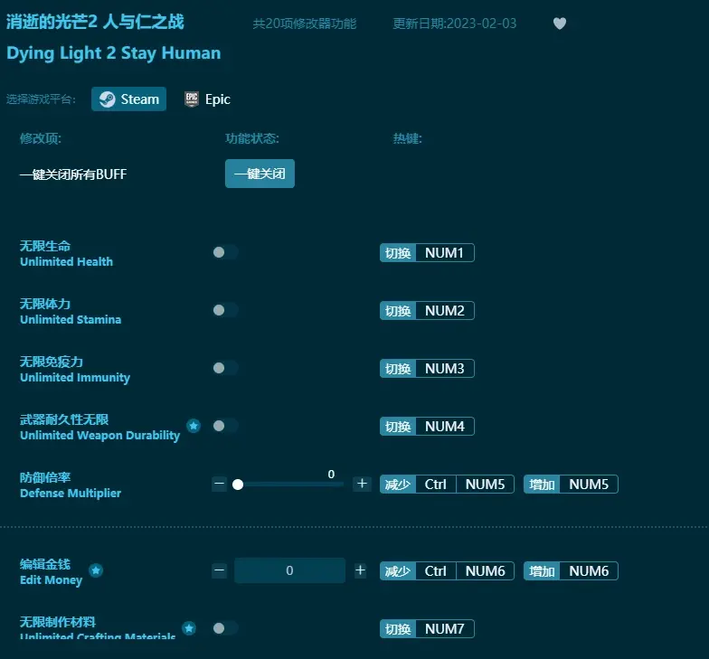709x659 pixels.
Task: Click 增加 label in Edit Money row
Action: 542,571
